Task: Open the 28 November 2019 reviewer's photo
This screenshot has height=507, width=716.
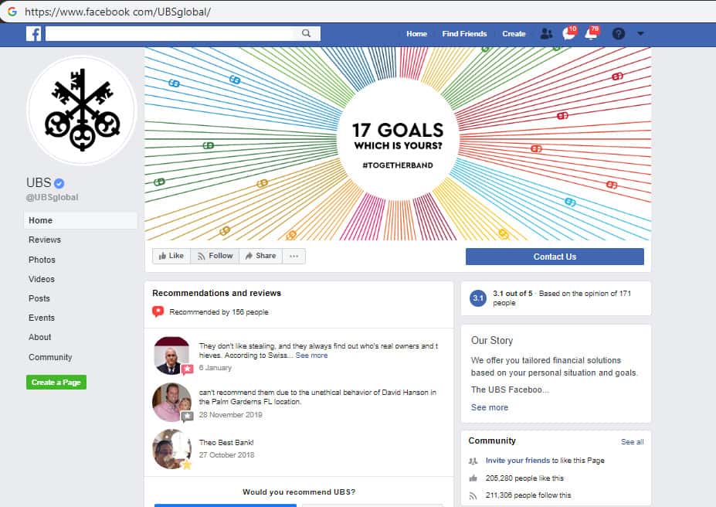Action: point(171,402)
